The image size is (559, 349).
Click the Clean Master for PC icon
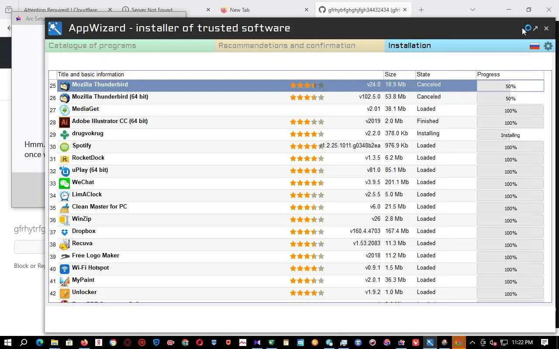pos(65,208)
